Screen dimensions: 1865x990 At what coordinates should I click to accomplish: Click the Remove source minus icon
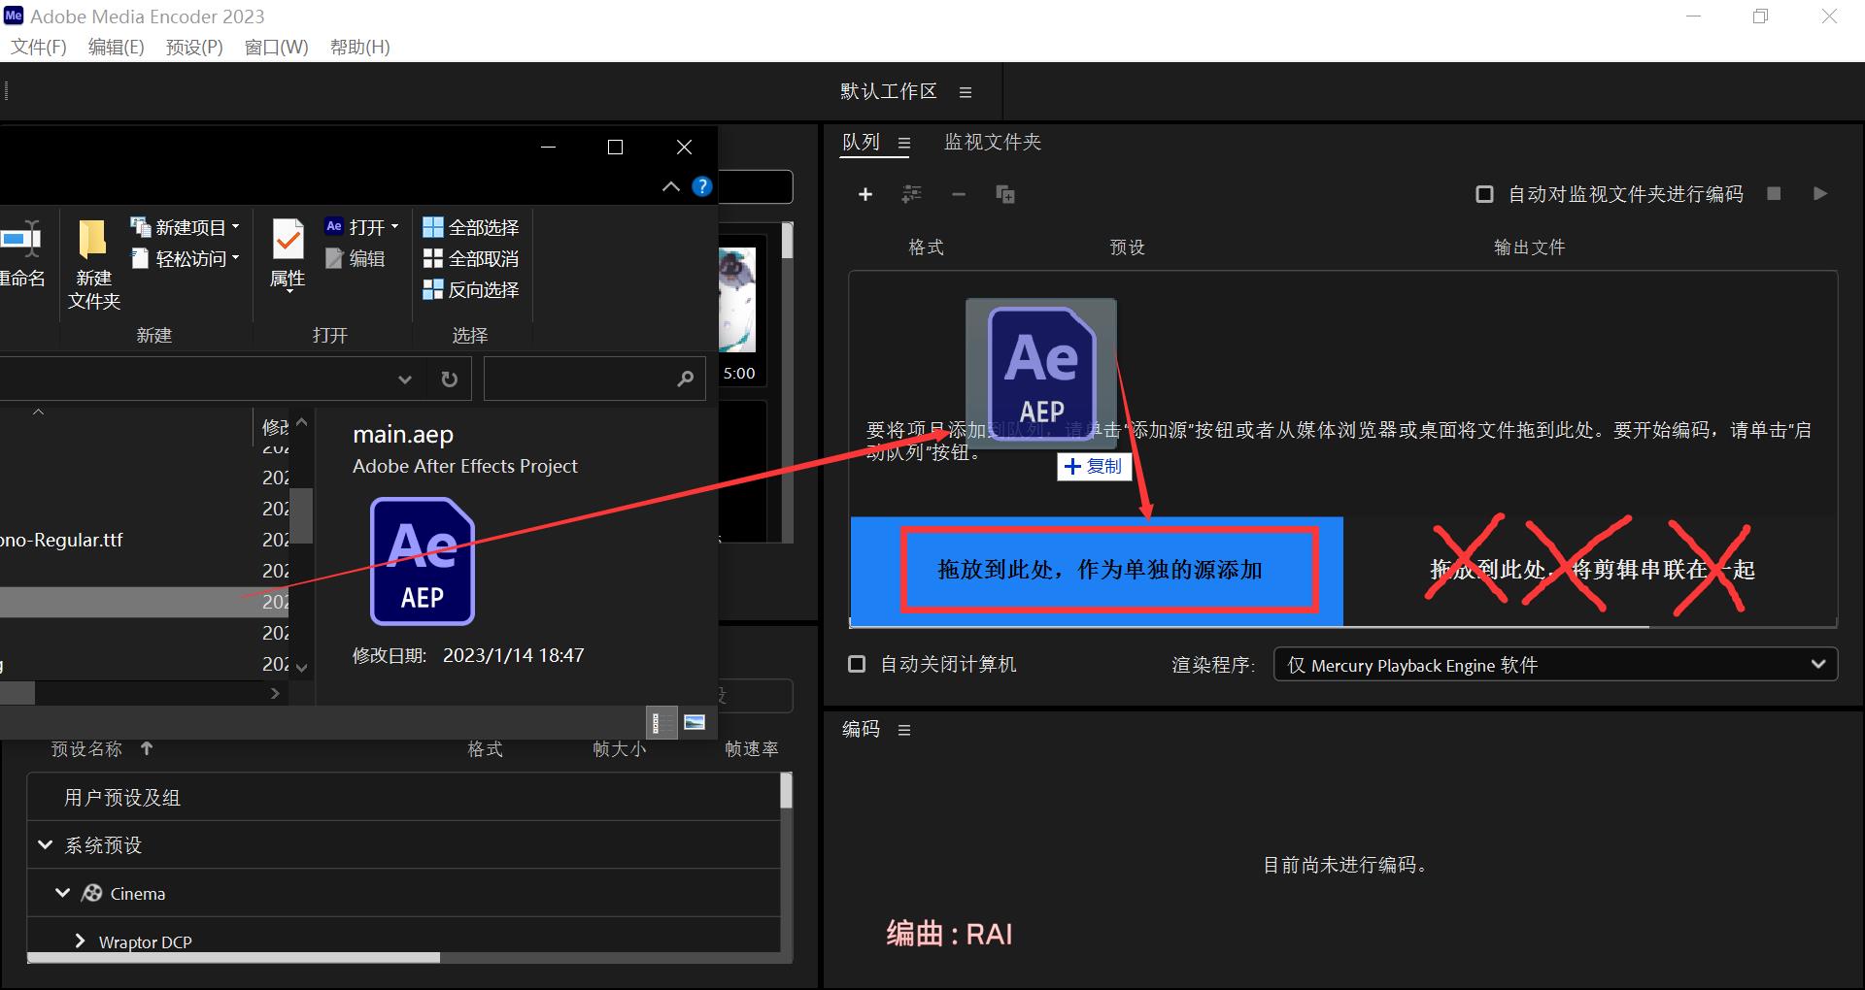coord(958,194)
